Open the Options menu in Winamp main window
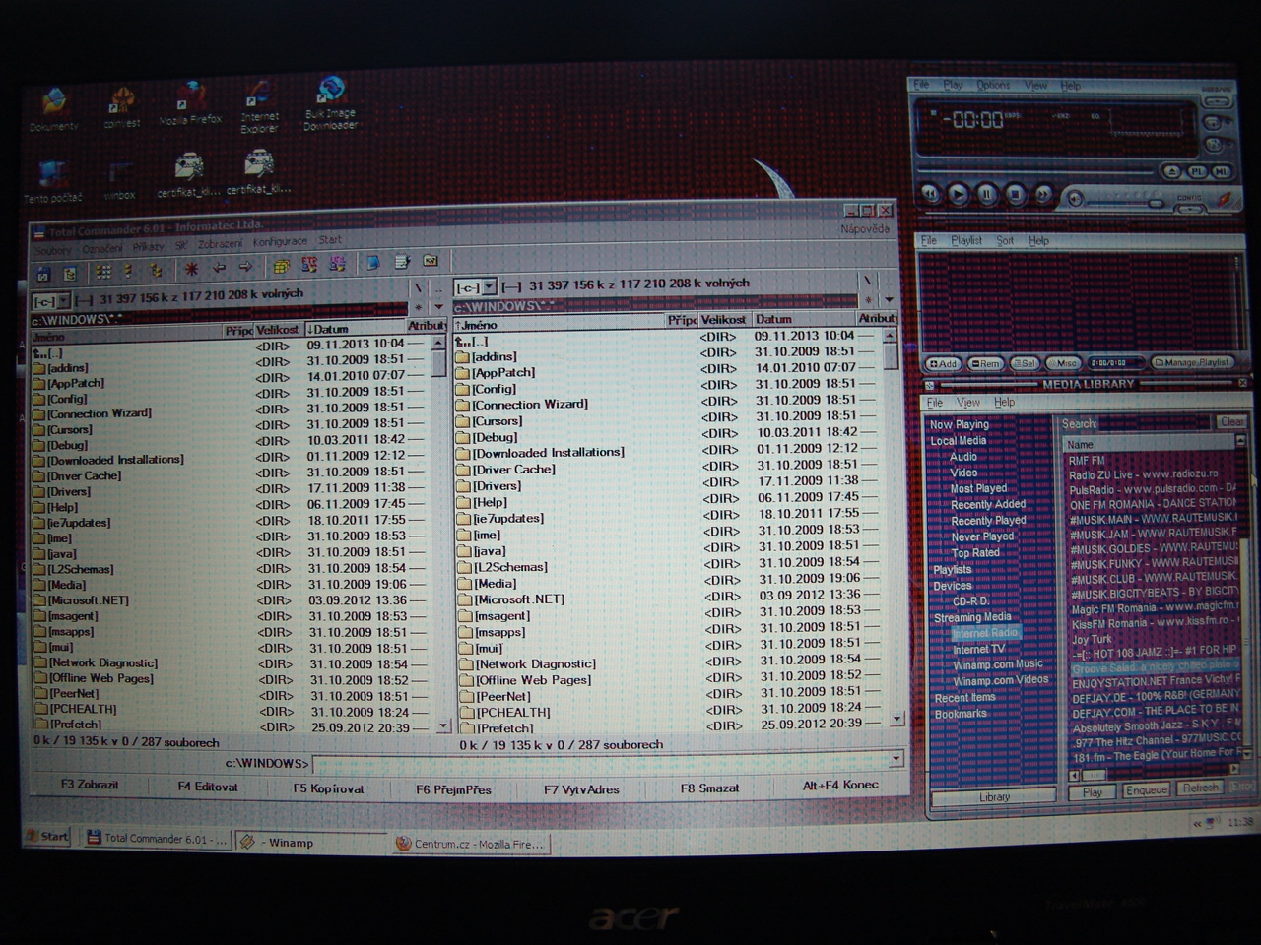Image resolution: width=1261 pixels, height=945 pixels. 993,86
